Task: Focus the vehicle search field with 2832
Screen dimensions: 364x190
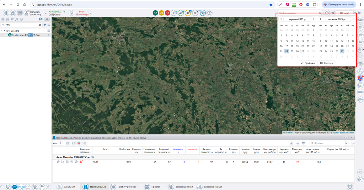Action: point(21,25)
